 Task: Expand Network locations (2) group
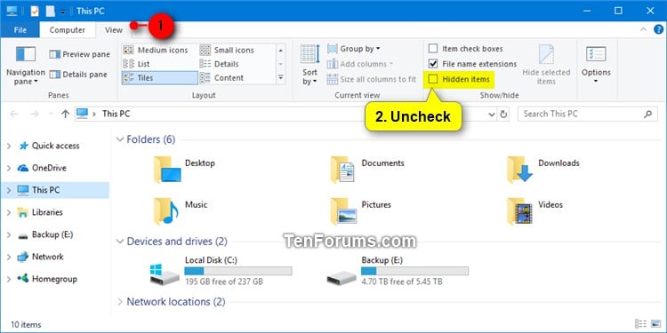(x=120, y=302)
